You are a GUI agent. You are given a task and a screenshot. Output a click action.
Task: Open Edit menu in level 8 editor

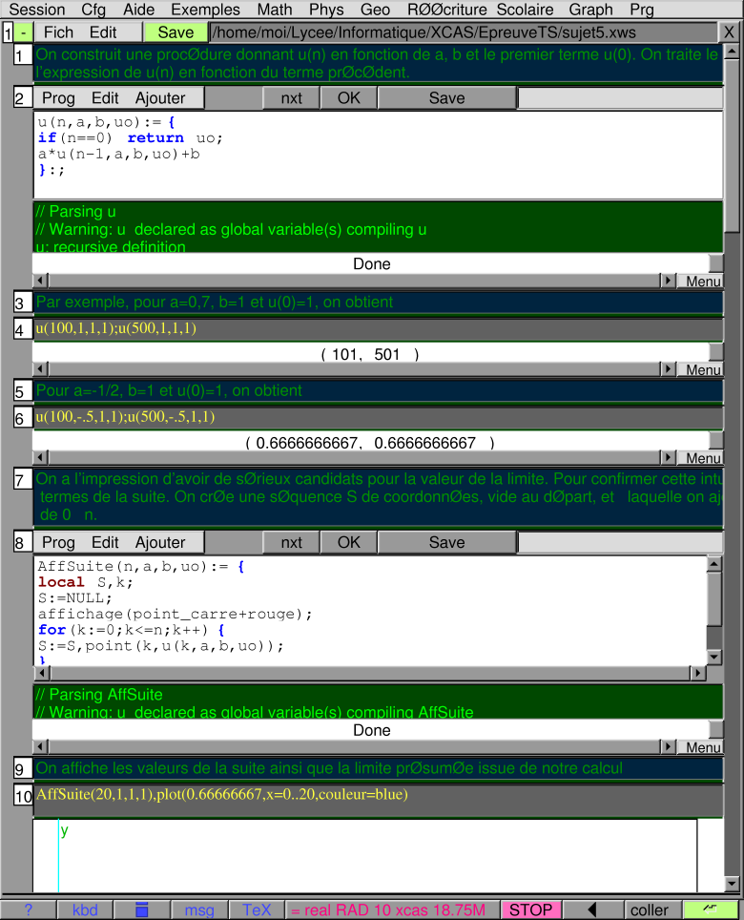click(105, 542)
